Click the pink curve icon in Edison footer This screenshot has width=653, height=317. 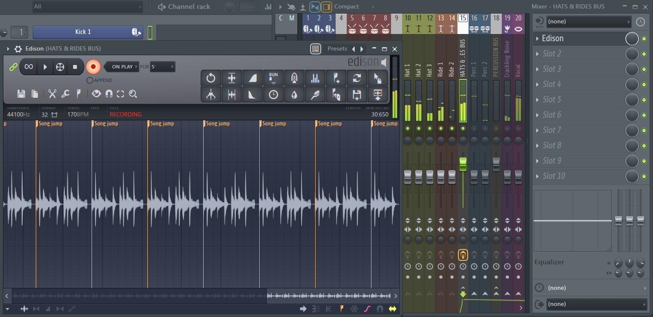coord(366,309)
